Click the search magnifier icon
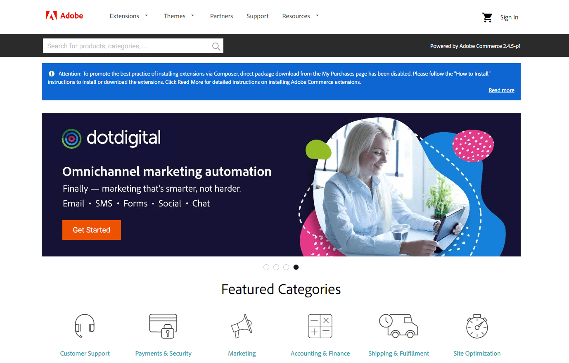 tap(216, 46)
